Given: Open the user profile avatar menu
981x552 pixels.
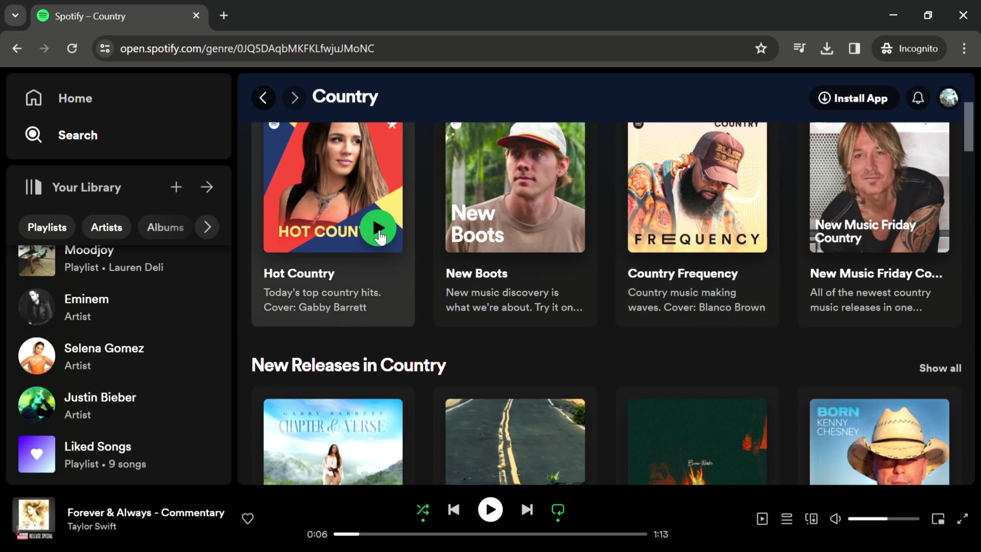Looking at the screenshot, I should 949,98.
